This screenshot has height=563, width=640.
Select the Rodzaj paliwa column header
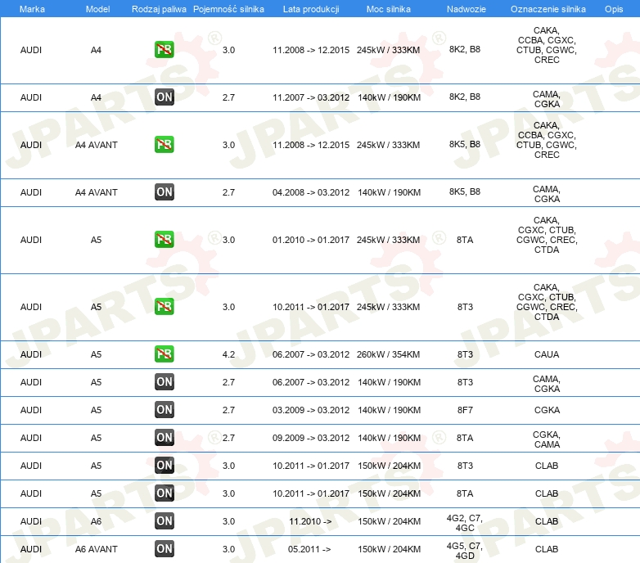(x=158, y=8)
